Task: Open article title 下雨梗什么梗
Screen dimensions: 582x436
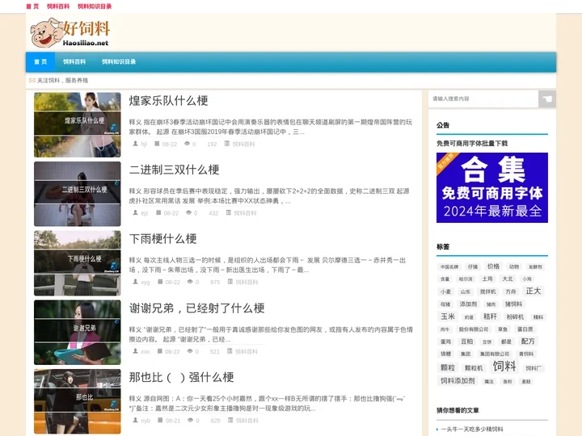Action: click(x=163, y=239)
